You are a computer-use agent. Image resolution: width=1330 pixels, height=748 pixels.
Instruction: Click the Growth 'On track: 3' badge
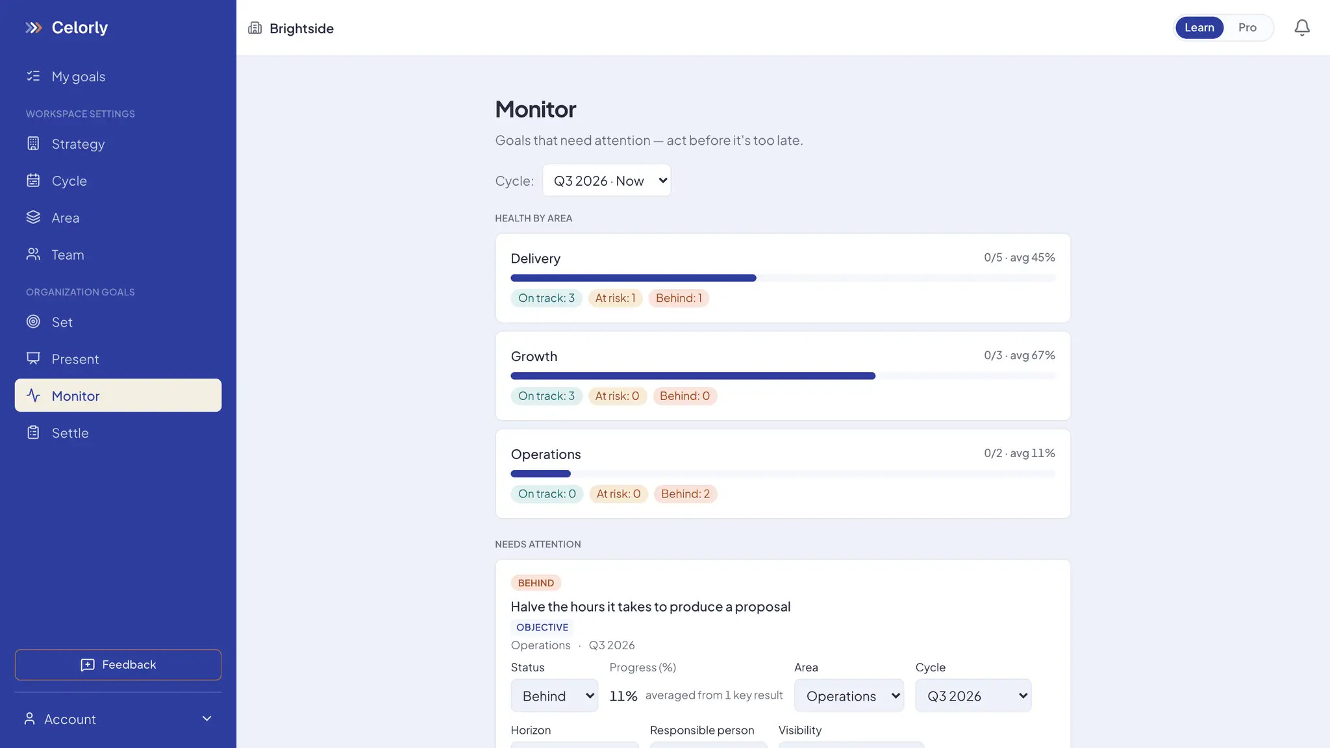pos(546,396)
